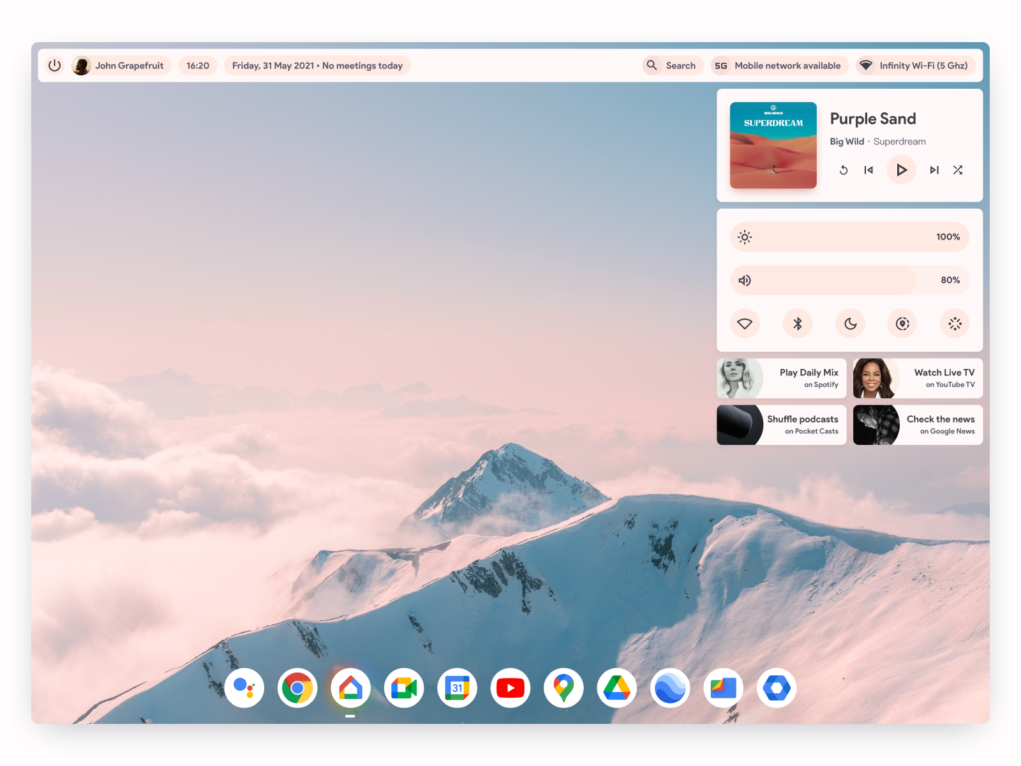Open the John Grapefruit account menu
1021x766 pixels.
coord(121,65)
